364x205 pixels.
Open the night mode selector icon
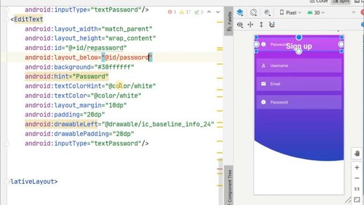pyautogui.click(x=267, y=13)
